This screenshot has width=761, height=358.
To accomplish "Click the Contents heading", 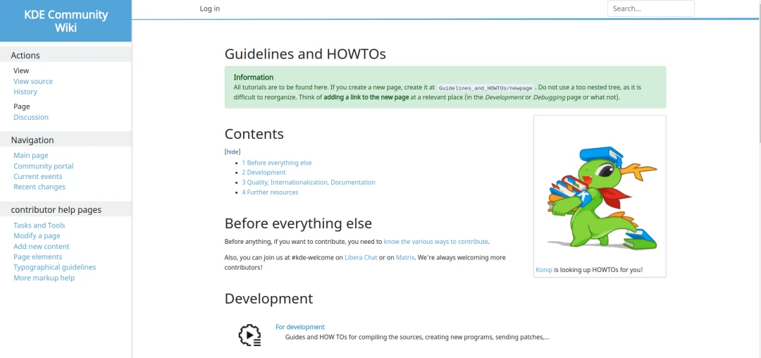I will pos(254,134).
